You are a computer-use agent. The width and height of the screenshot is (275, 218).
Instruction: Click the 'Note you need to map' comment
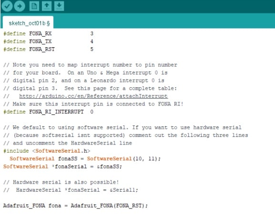click(x=90, y=65)
